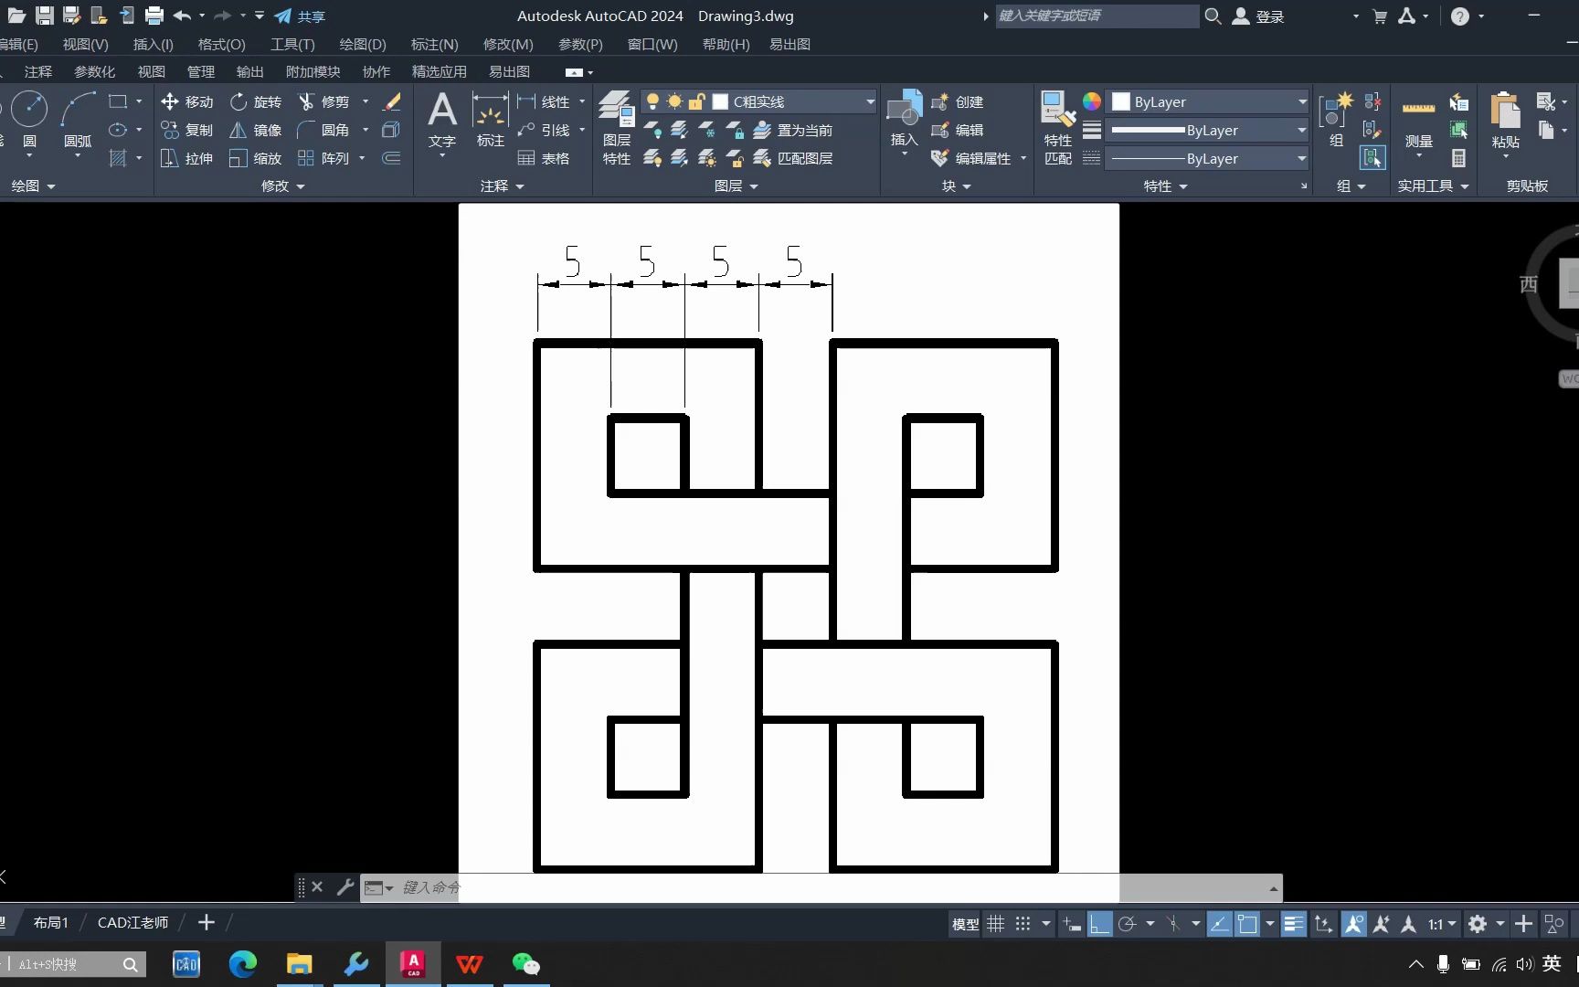Expand the 注释 (Annotation) panel

pos(503,186)
